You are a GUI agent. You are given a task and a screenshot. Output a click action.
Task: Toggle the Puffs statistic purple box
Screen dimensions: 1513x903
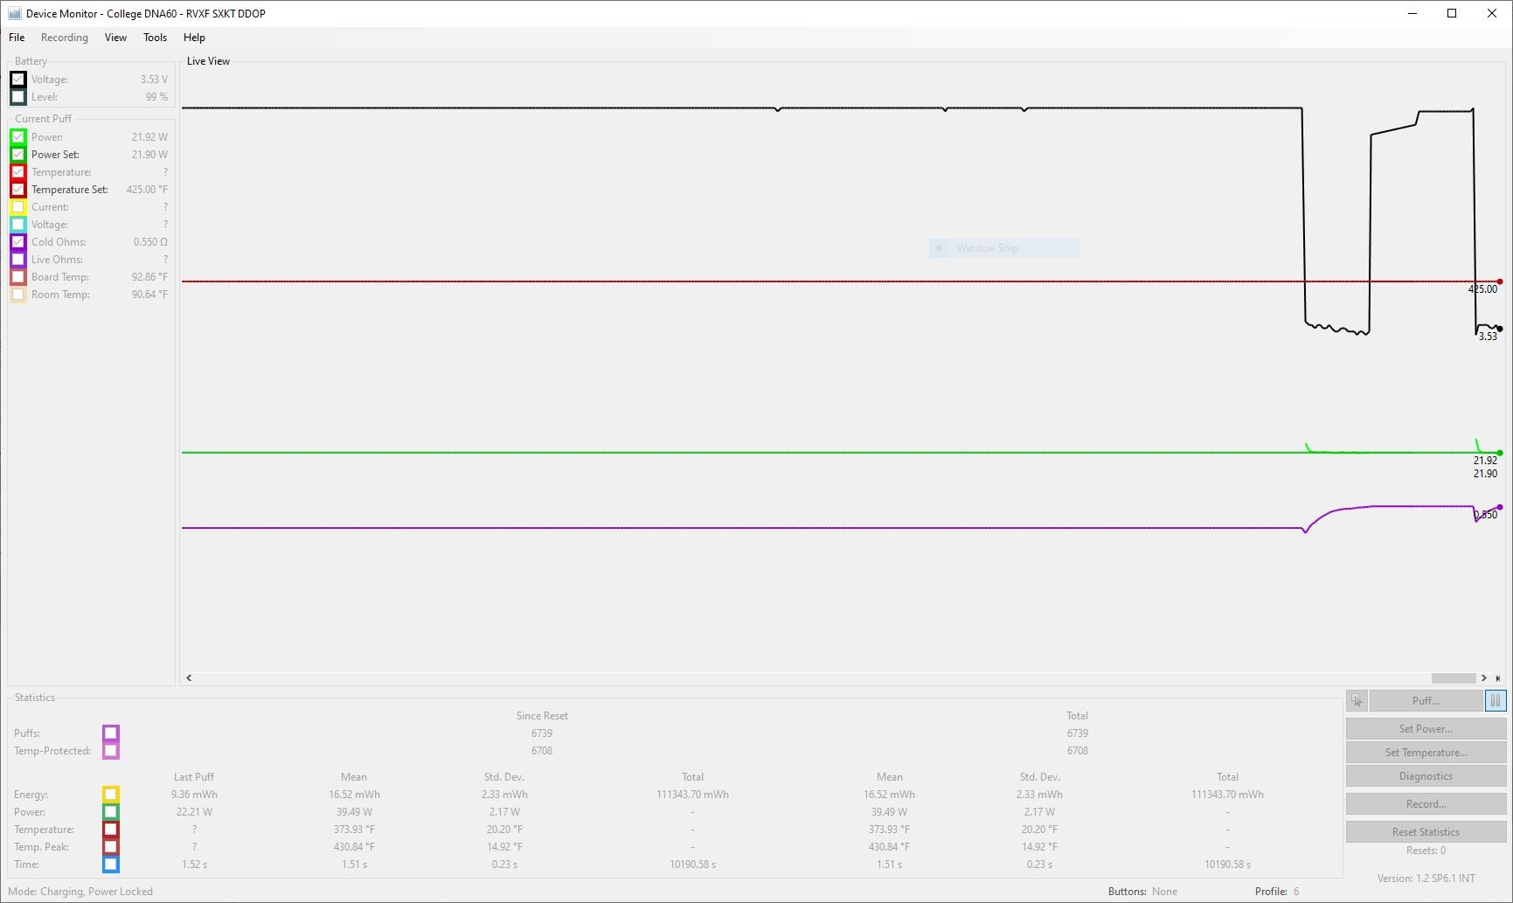[110, 733]
